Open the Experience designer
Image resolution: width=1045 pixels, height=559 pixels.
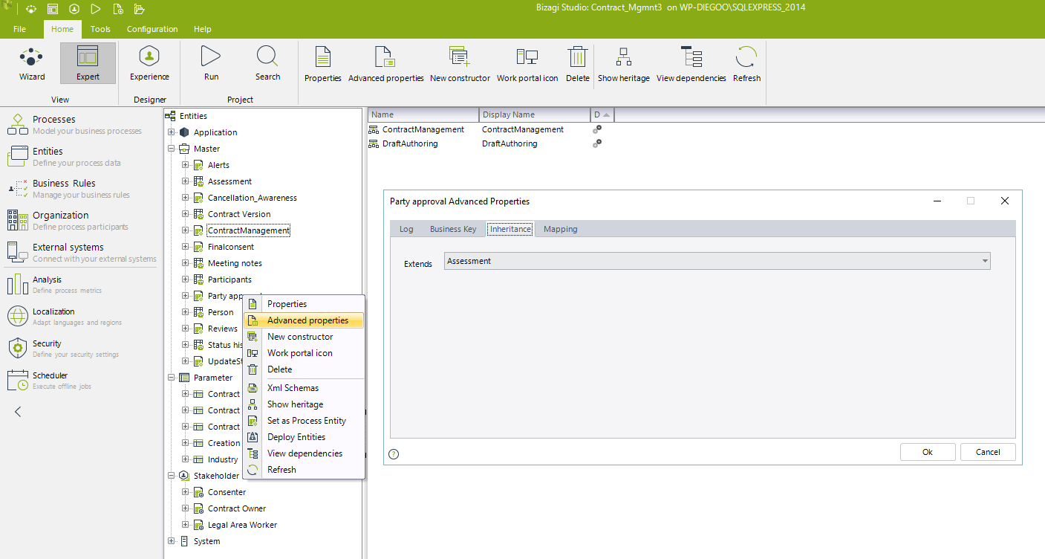pos(149,63)
